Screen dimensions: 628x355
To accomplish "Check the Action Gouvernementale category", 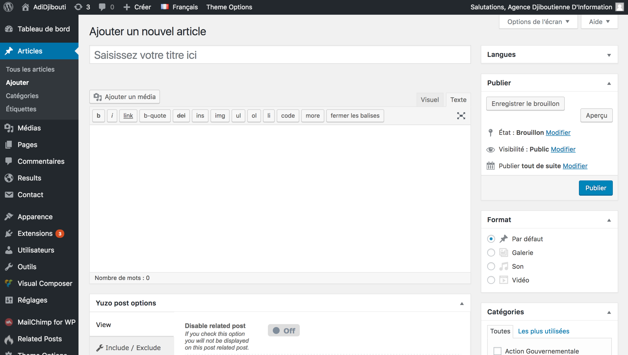I will (497, 351).
